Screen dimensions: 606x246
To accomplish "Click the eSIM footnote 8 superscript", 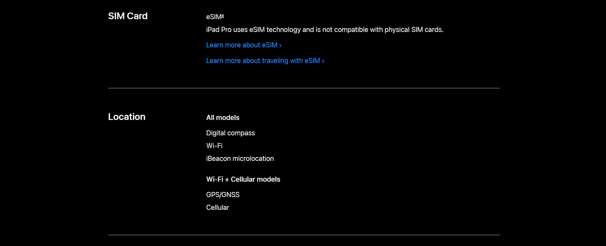I will point(223,16).
